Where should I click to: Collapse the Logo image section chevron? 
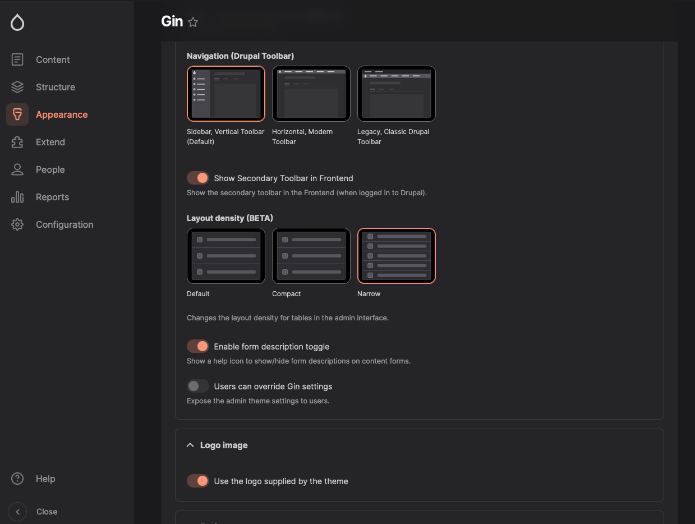[x=190, y=445]
